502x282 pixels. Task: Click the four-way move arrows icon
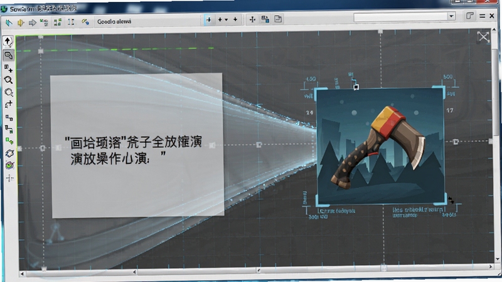(252, 19)
